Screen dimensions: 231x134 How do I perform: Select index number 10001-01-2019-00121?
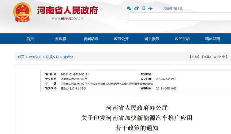(x=75, y=74)
